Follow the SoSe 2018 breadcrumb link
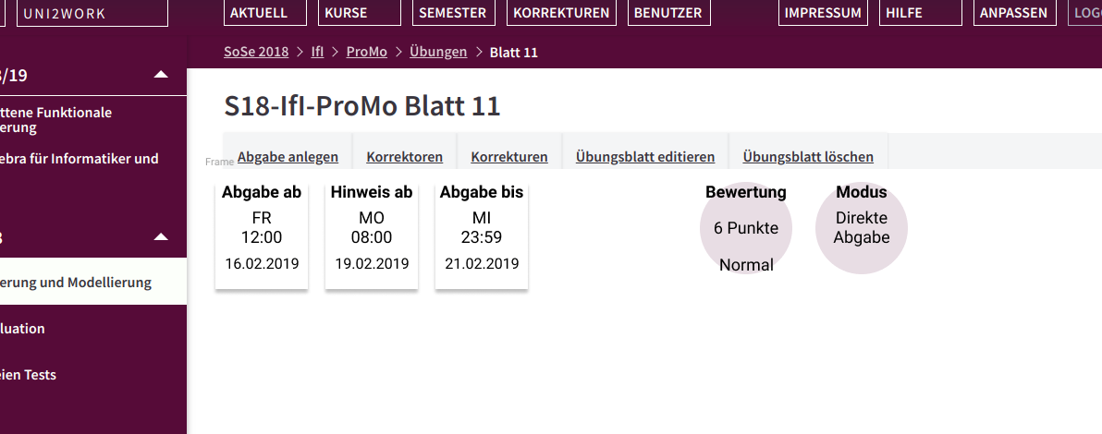 tap(256, 52)
